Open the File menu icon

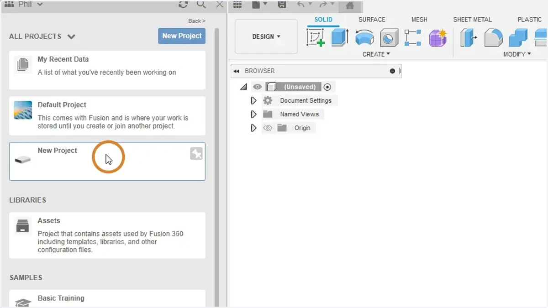tap(259, 5)
